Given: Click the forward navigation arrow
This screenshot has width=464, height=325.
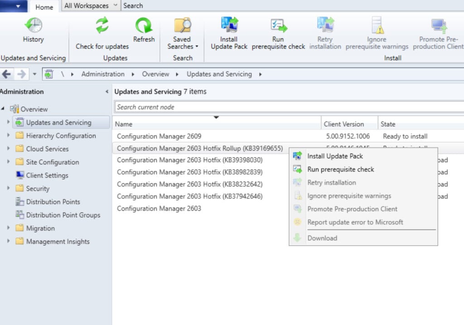Looking at the screenshot, I should [21, 74].
